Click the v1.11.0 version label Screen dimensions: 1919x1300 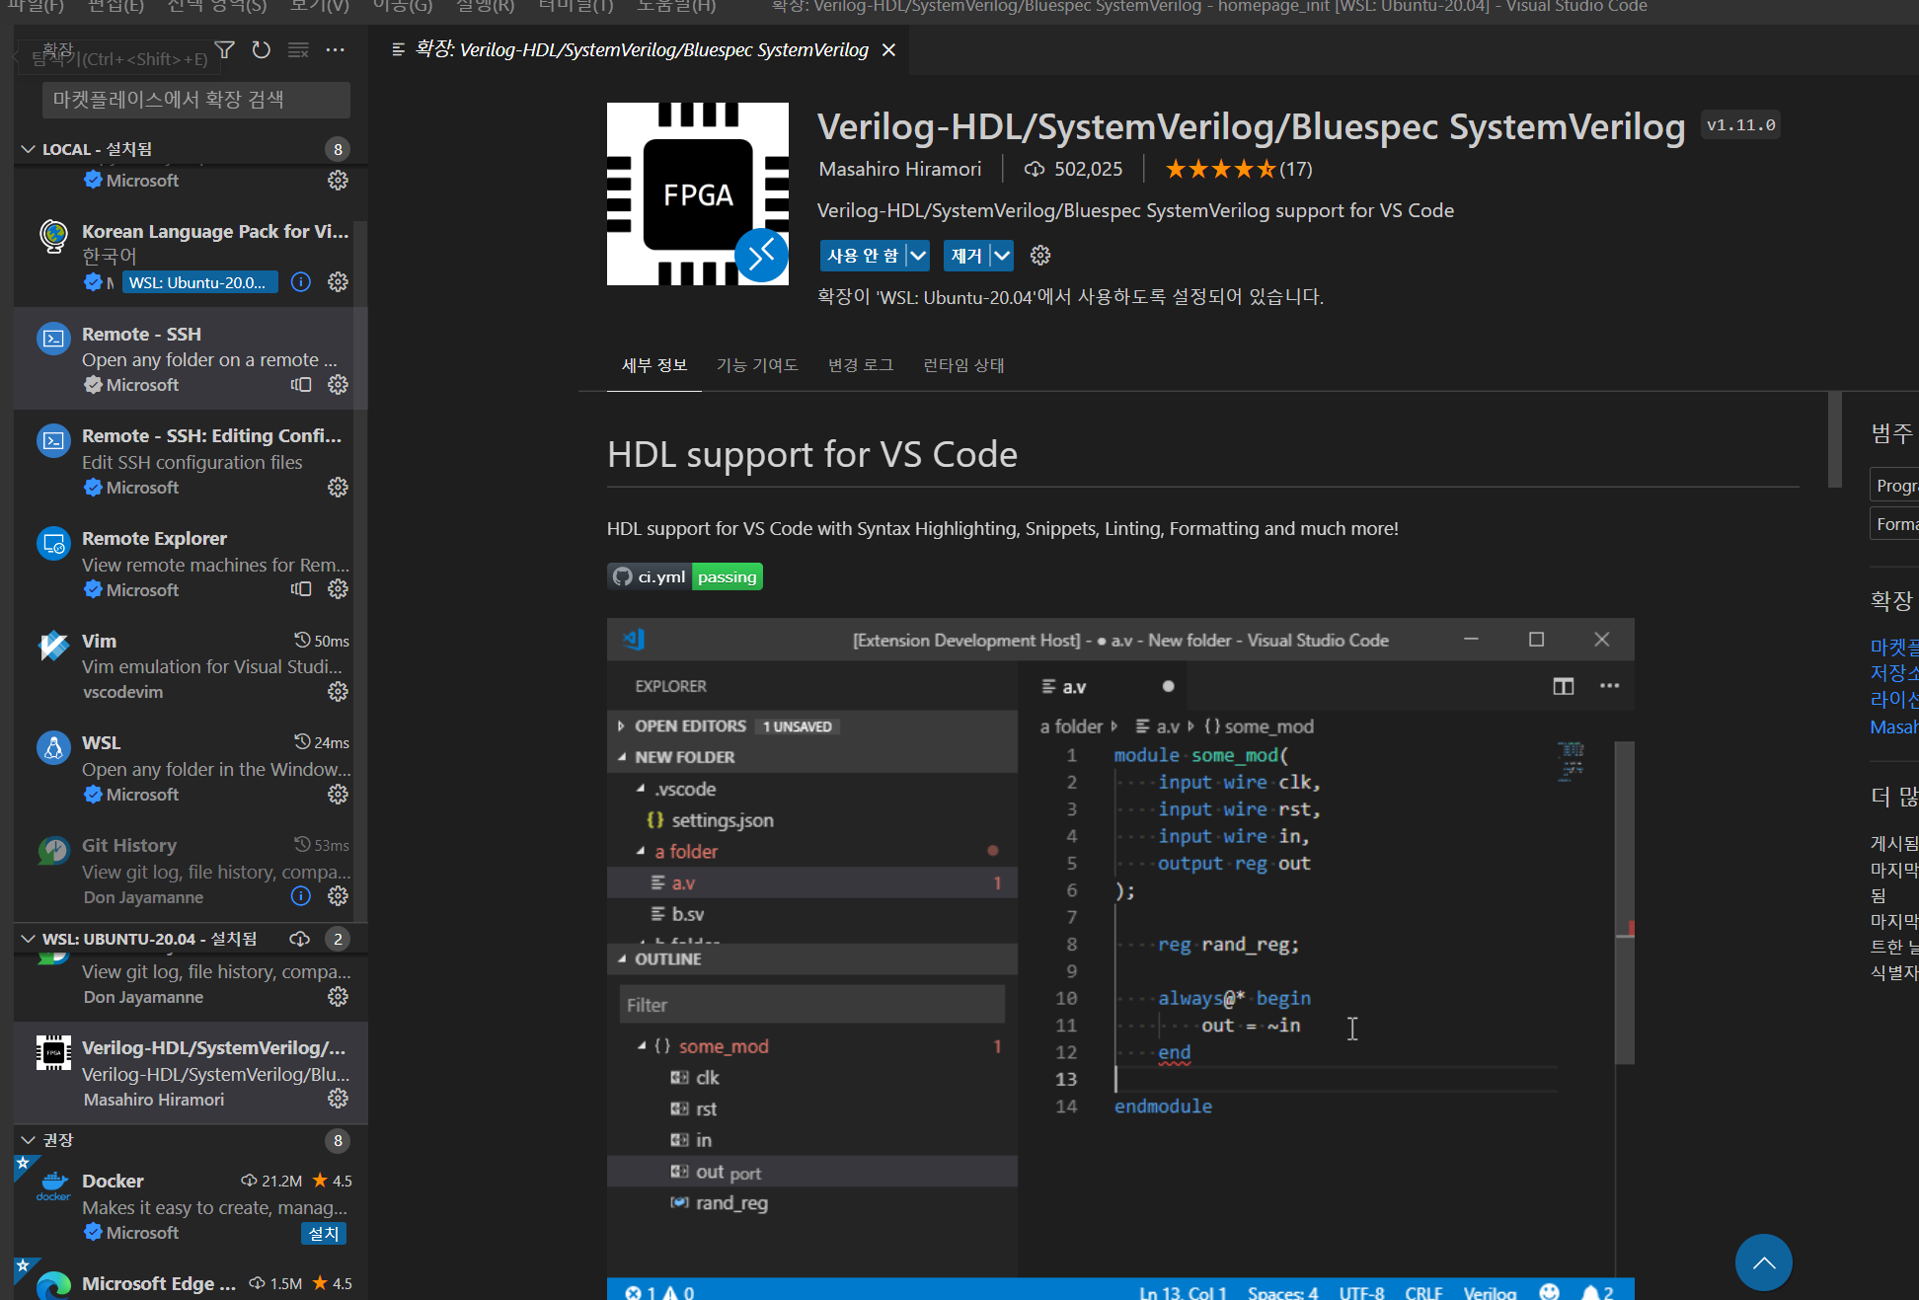1740,125
